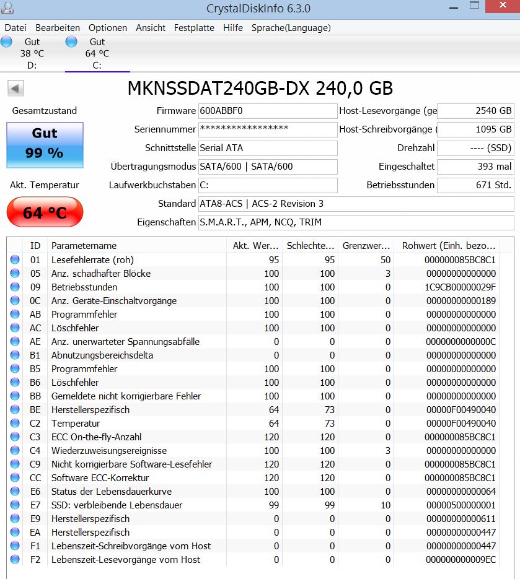Click the status orb of BE Herstellerspezifisch row

tap(15, 409)
